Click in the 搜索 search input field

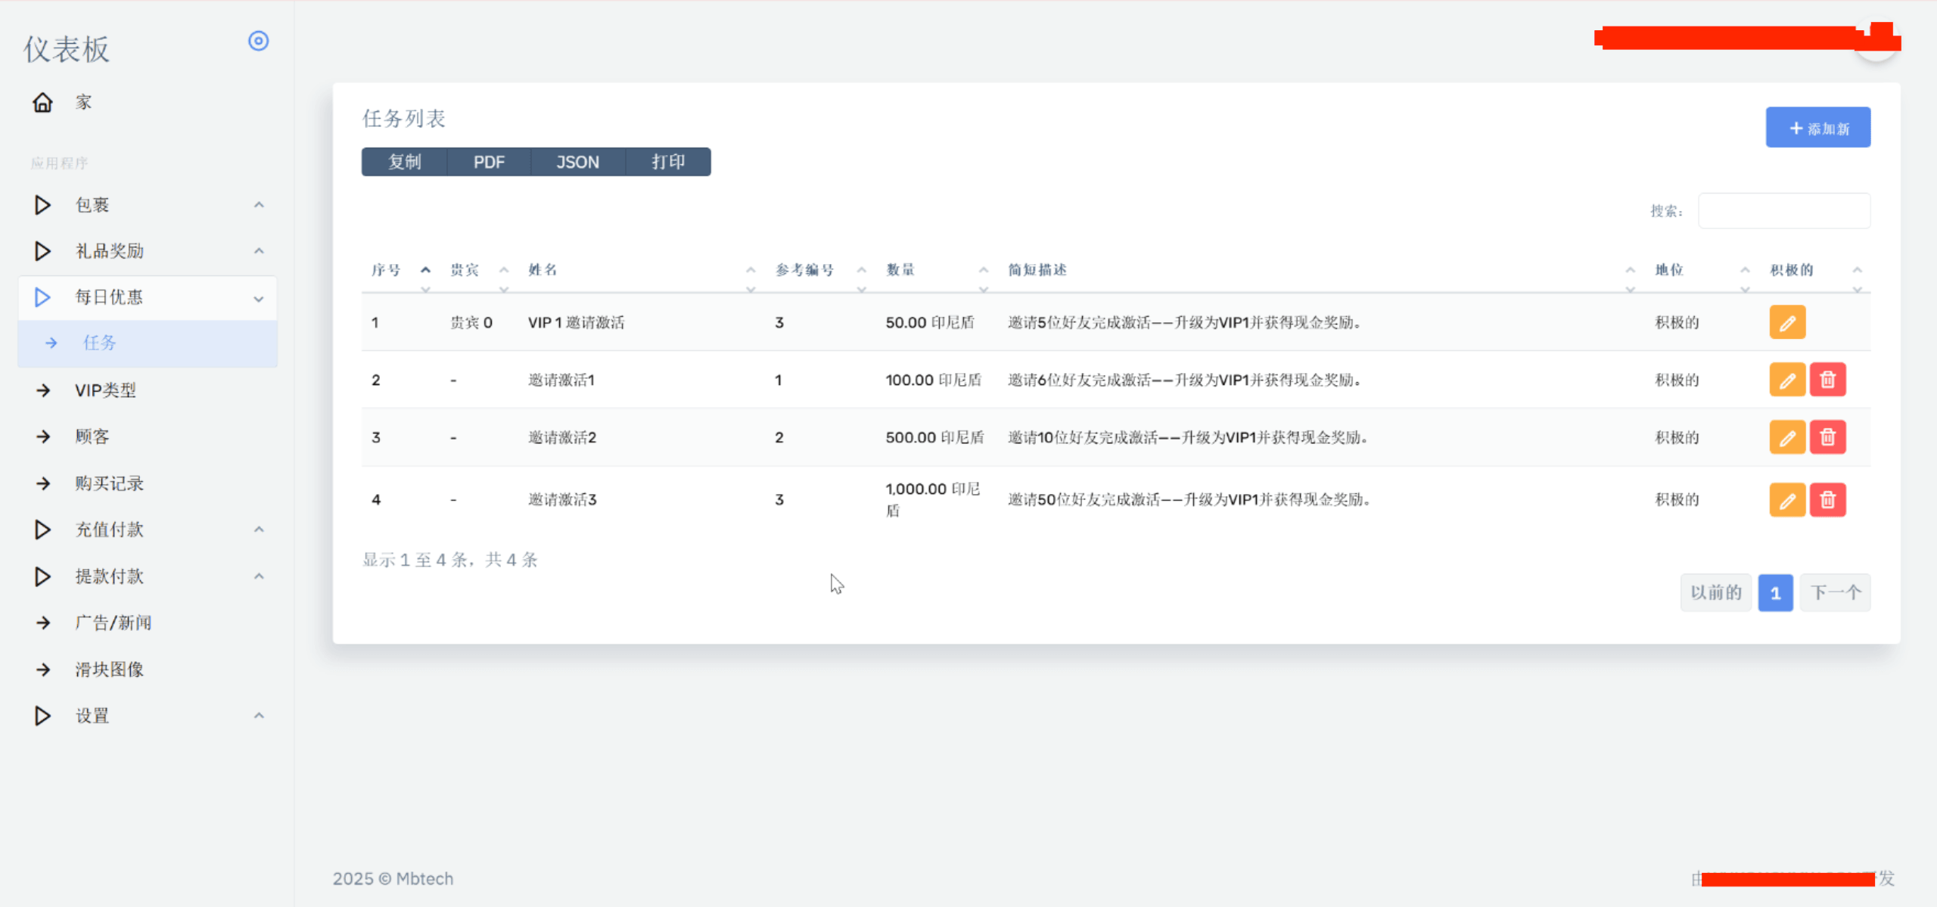pyautogui.click(x=1783, y=211)
